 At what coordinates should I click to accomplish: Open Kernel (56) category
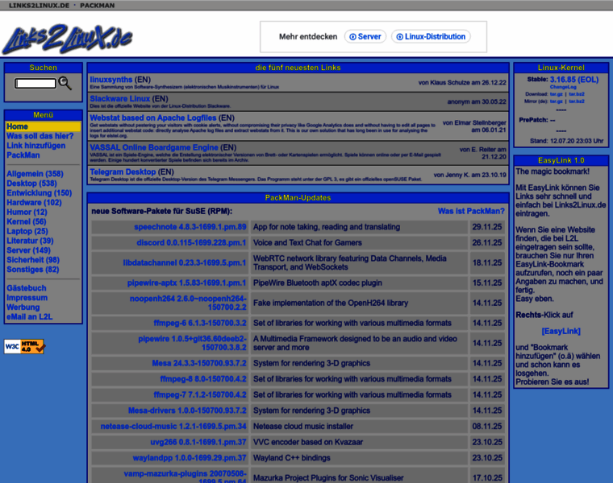(x=26, y=221)
